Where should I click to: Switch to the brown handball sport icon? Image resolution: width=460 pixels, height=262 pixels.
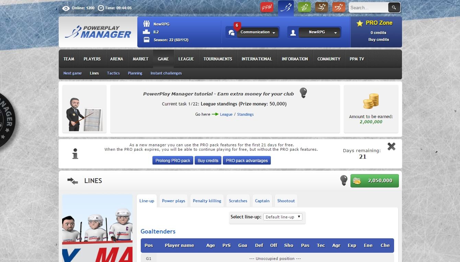[321, 7]
